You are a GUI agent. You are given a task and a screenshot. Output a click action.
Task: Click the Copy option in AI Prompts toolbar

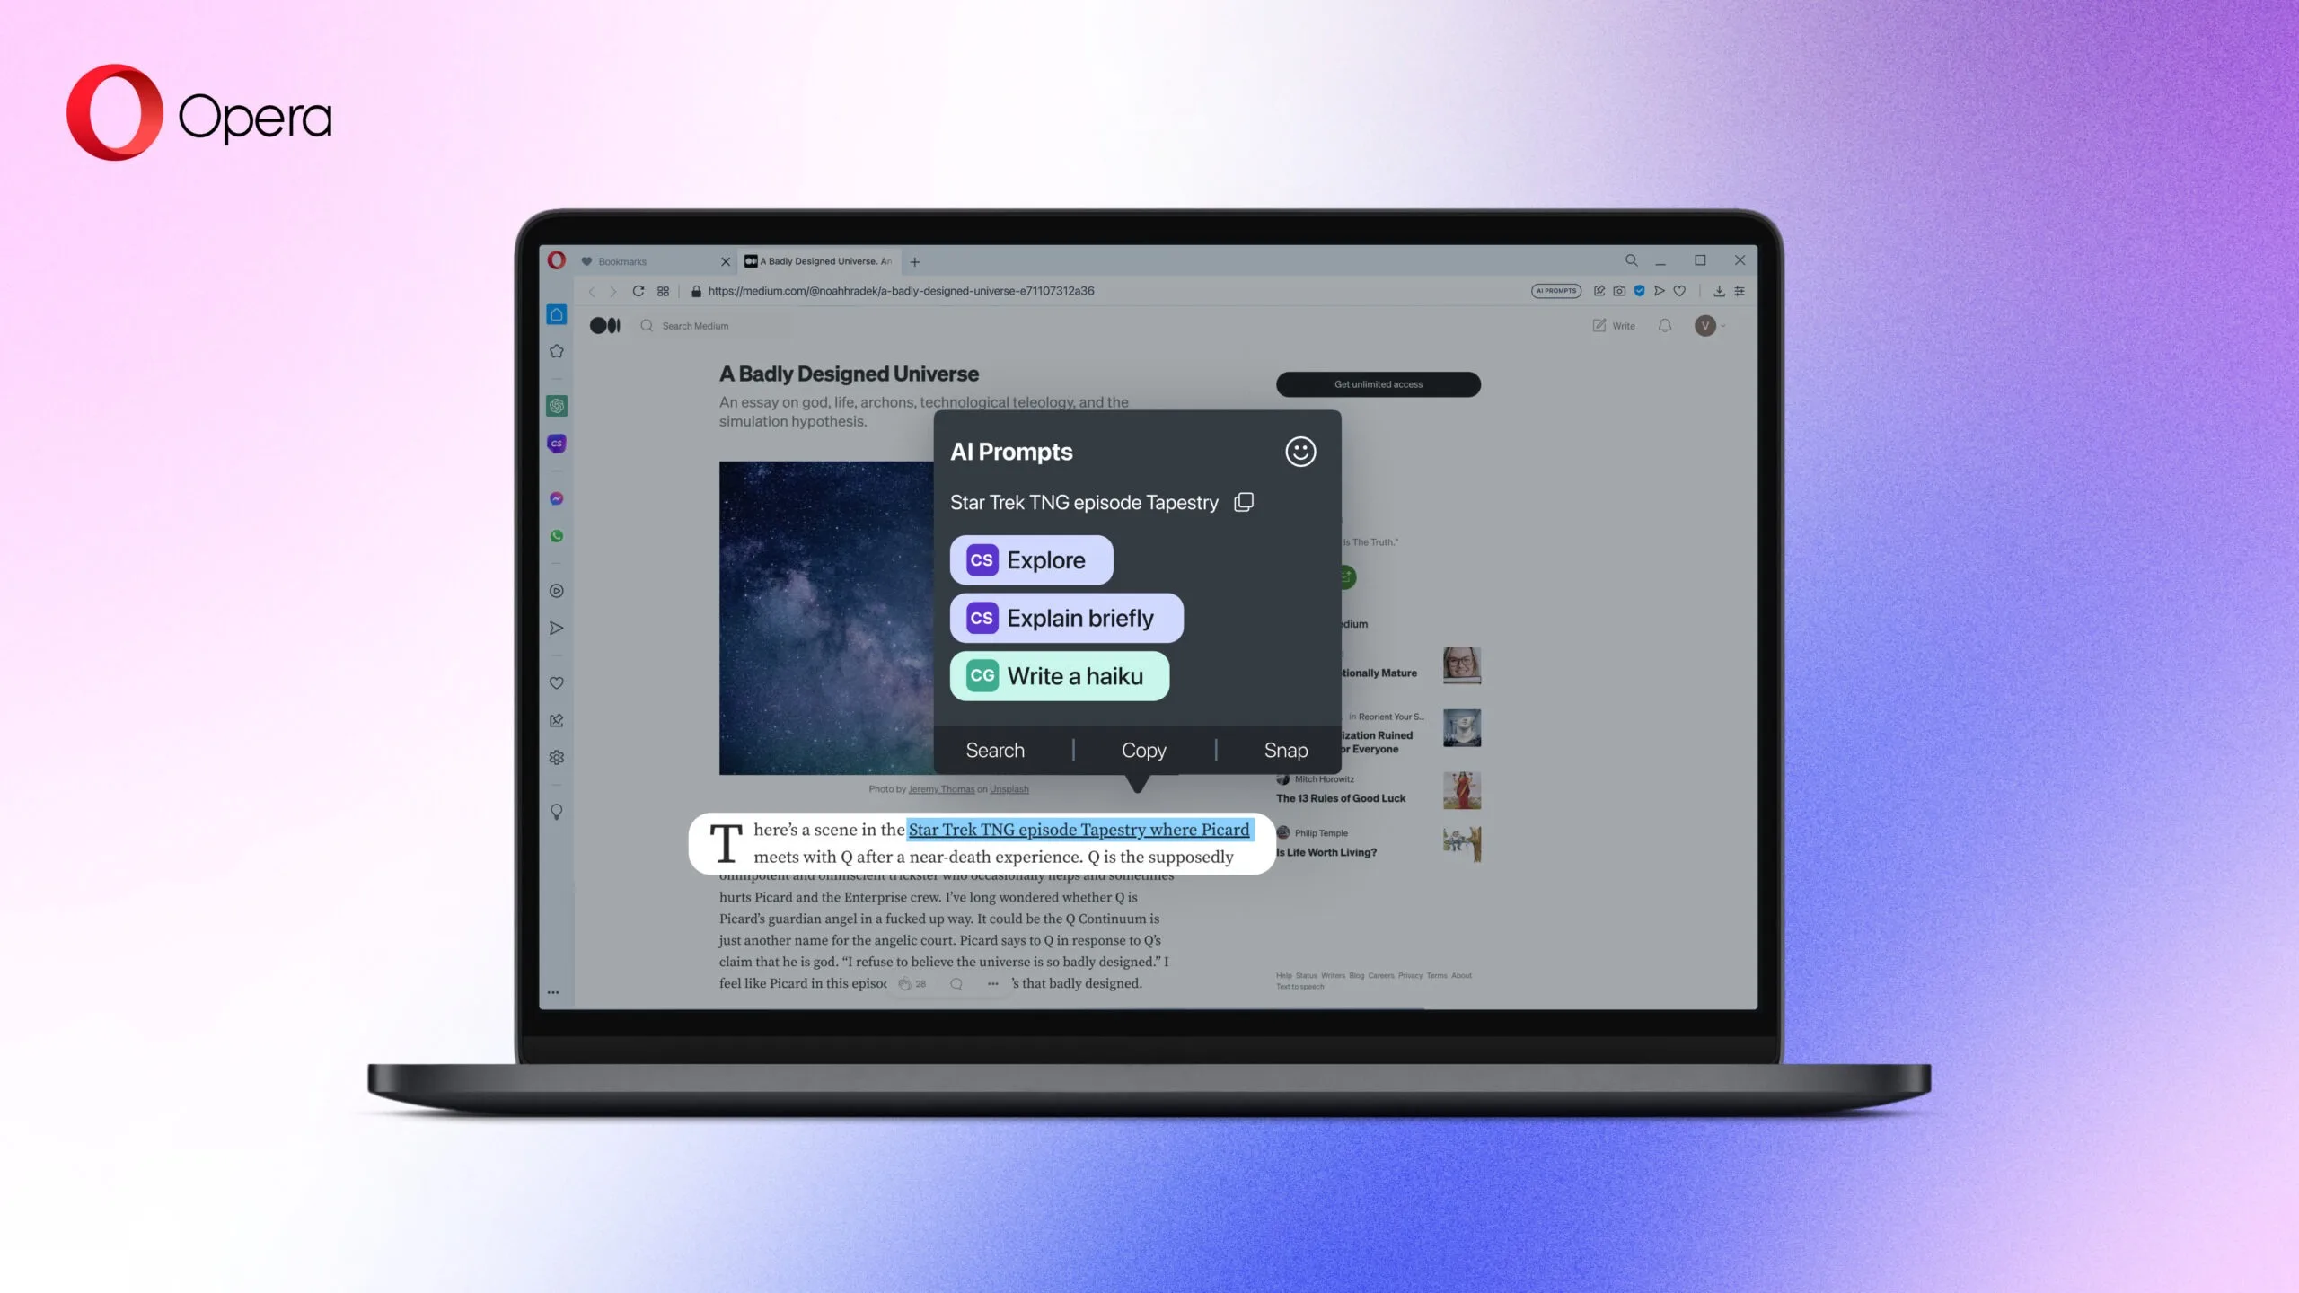pos(1143,748)
